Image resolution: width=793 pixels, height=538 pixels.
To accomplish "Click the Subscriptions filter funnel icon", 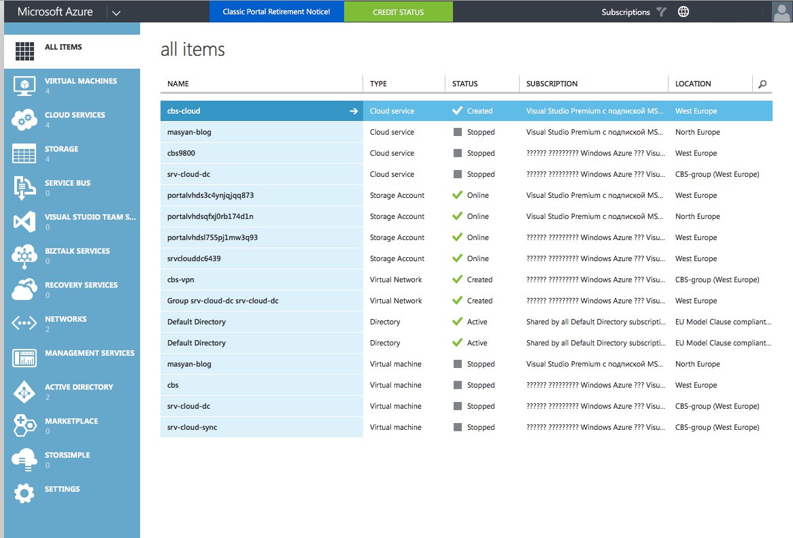I will pyautogui.click(x=661, y=12).
